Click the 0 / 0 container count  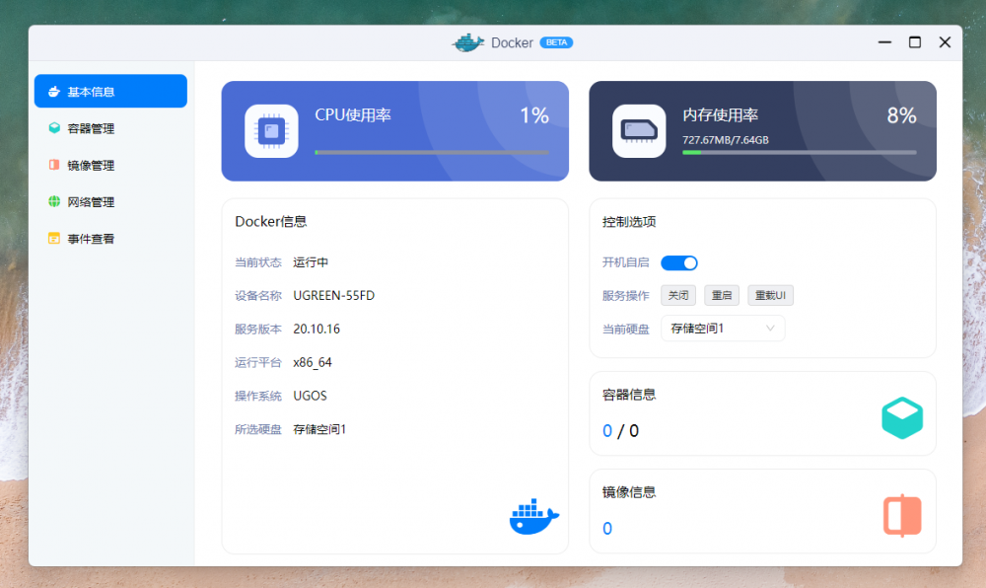(x=620, y=431)
